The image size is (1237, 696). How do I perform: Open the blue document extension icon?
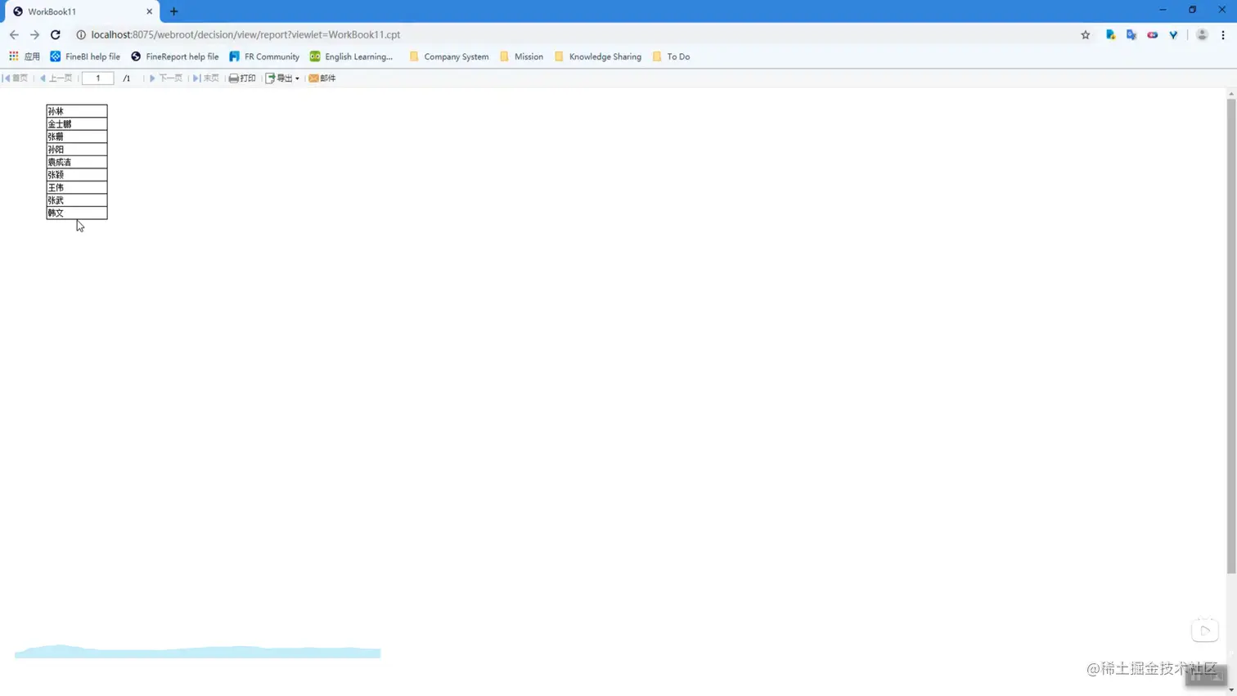point(1110,34)
